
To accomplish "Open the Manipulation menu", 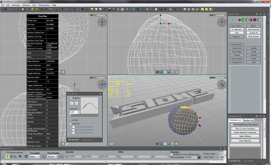I will coord(44,5).
